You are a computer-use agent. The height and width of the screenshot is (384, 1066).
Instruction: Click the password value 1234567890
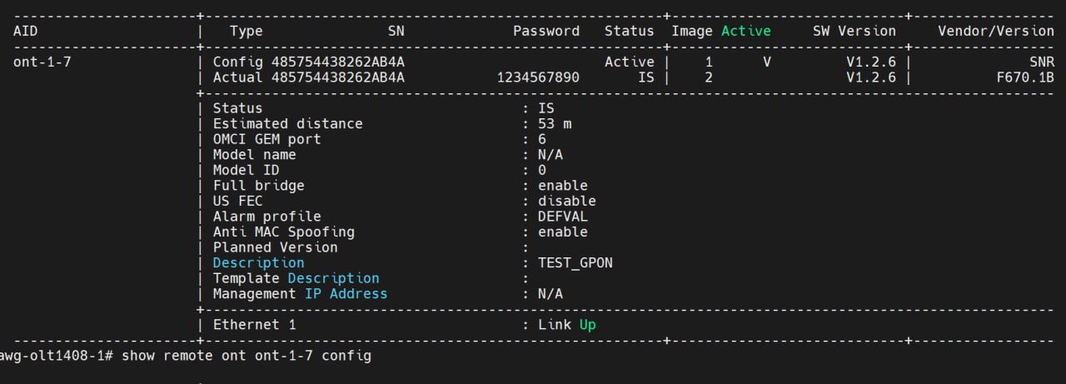coord(538,77)
